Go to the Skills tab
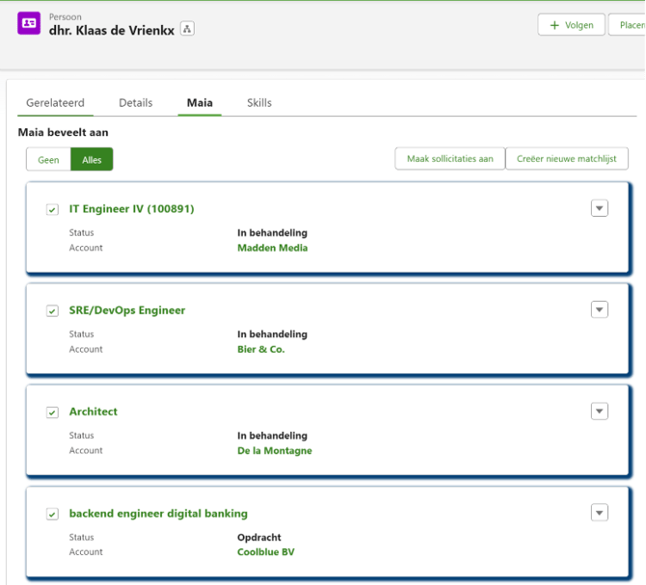 coord(258,103)
